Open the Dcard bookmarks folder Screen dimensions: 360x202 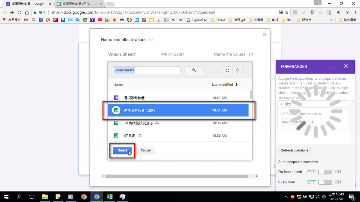pyautogui.click(x=218, y=20)
